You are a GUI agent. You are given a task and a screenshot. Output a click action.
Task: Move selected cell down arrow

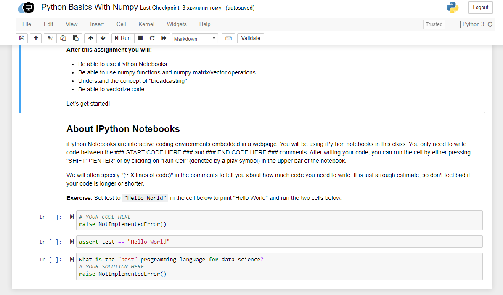[x=103, y=38]
